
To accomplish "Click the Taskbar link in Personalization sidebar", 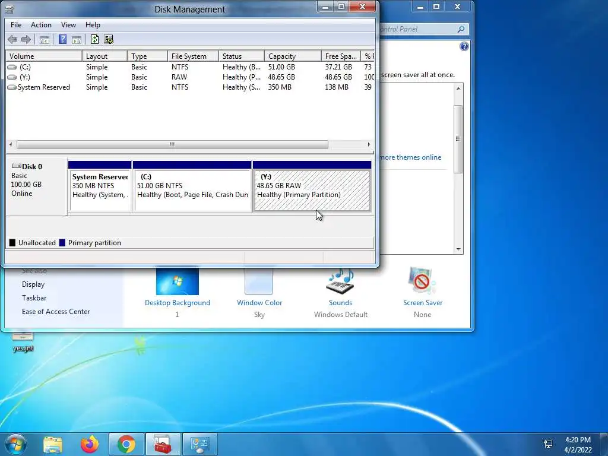I will (x=34, y=298).
